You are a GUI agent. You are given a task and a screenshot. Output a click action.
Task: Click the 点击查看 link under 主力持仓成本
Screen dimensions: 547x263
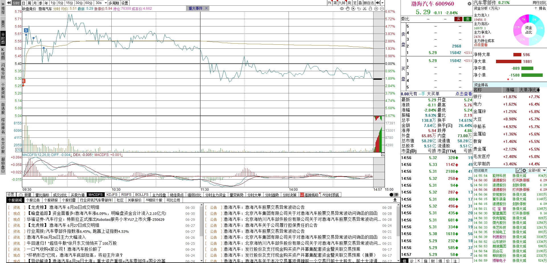pyautogui.click(x=481, y=45)
